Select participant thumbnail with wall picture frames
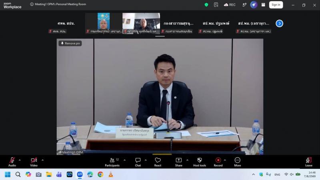 [x=141, y=24]
